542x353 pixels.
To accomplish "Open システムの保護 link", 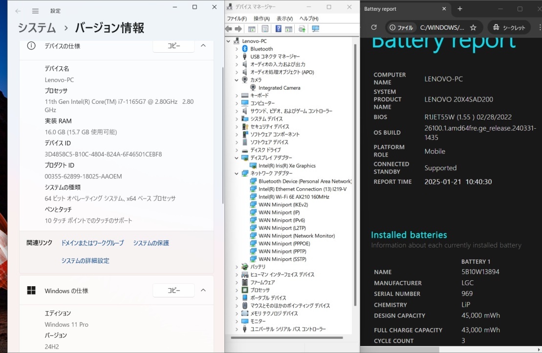I will click(151, 243).
